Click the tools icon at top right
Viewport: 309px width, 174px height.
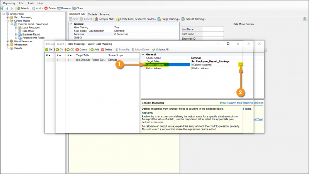(305, 19)
